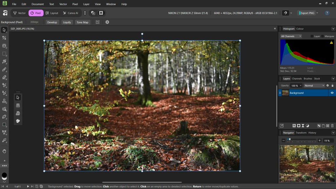Click the Develop button
Image resolution: width=336 pixels, height=189 pixels.
coord(52,22)
